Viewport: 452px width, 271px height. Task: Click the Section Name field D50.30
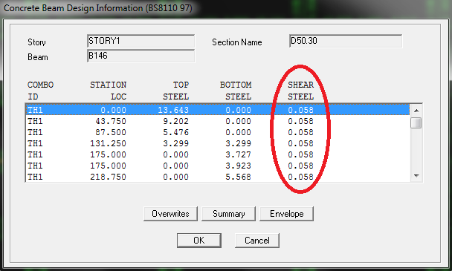pos(346,41)
